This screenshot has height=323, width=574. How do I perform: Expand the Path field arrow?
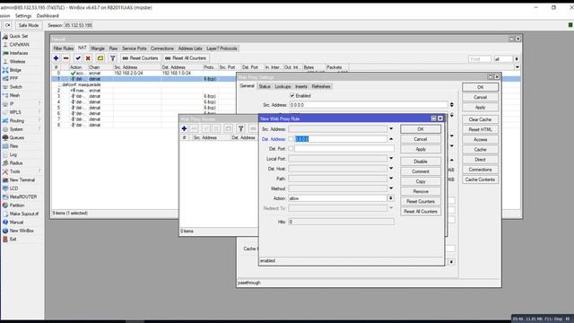(x=391, y=179)
